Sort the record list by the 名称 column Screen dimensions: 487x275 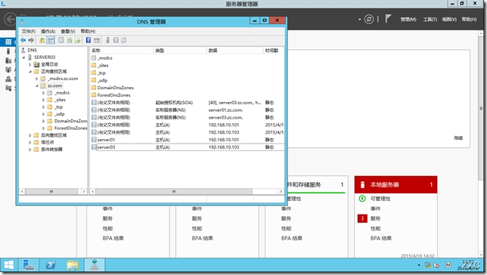coord(122,51)
